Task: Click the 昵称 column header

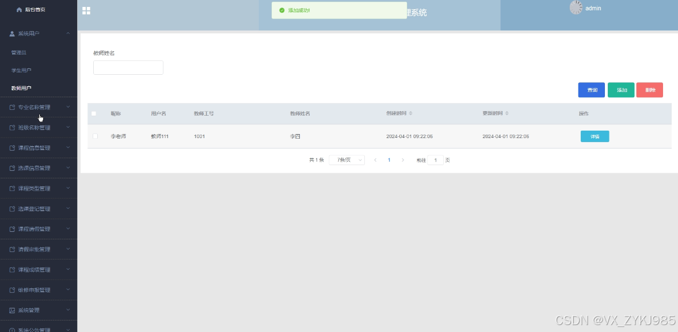Action: point(116,113)
